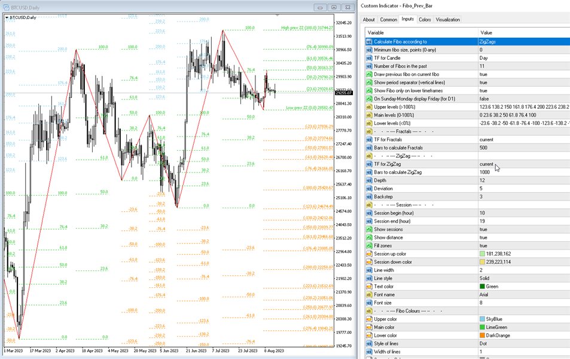Edit the Font name value 'Arial'
This screenshot has height=359, width=570.
483,294
